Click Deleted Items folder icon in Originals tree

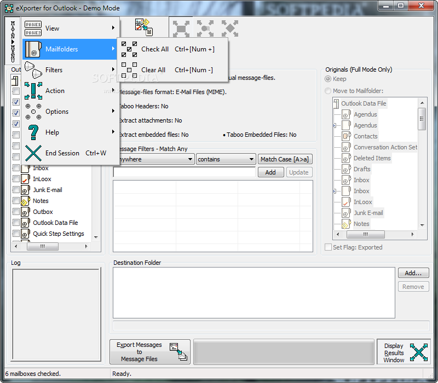point(347,158)
